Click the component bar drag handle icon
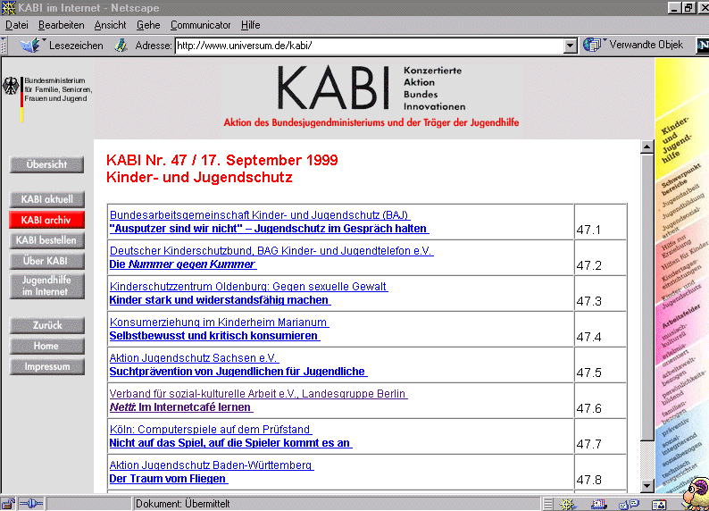The width and height of the screenshot is (709, 511). [548, 504]
